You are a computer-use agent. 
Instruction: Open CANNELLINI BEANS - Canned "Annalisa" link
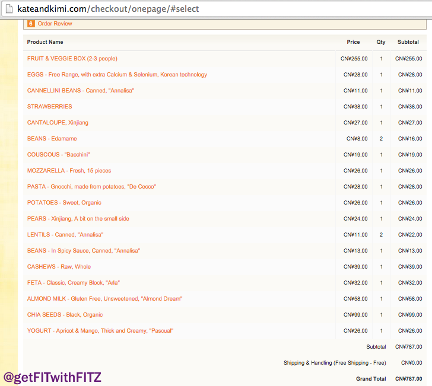coord(81,91)
